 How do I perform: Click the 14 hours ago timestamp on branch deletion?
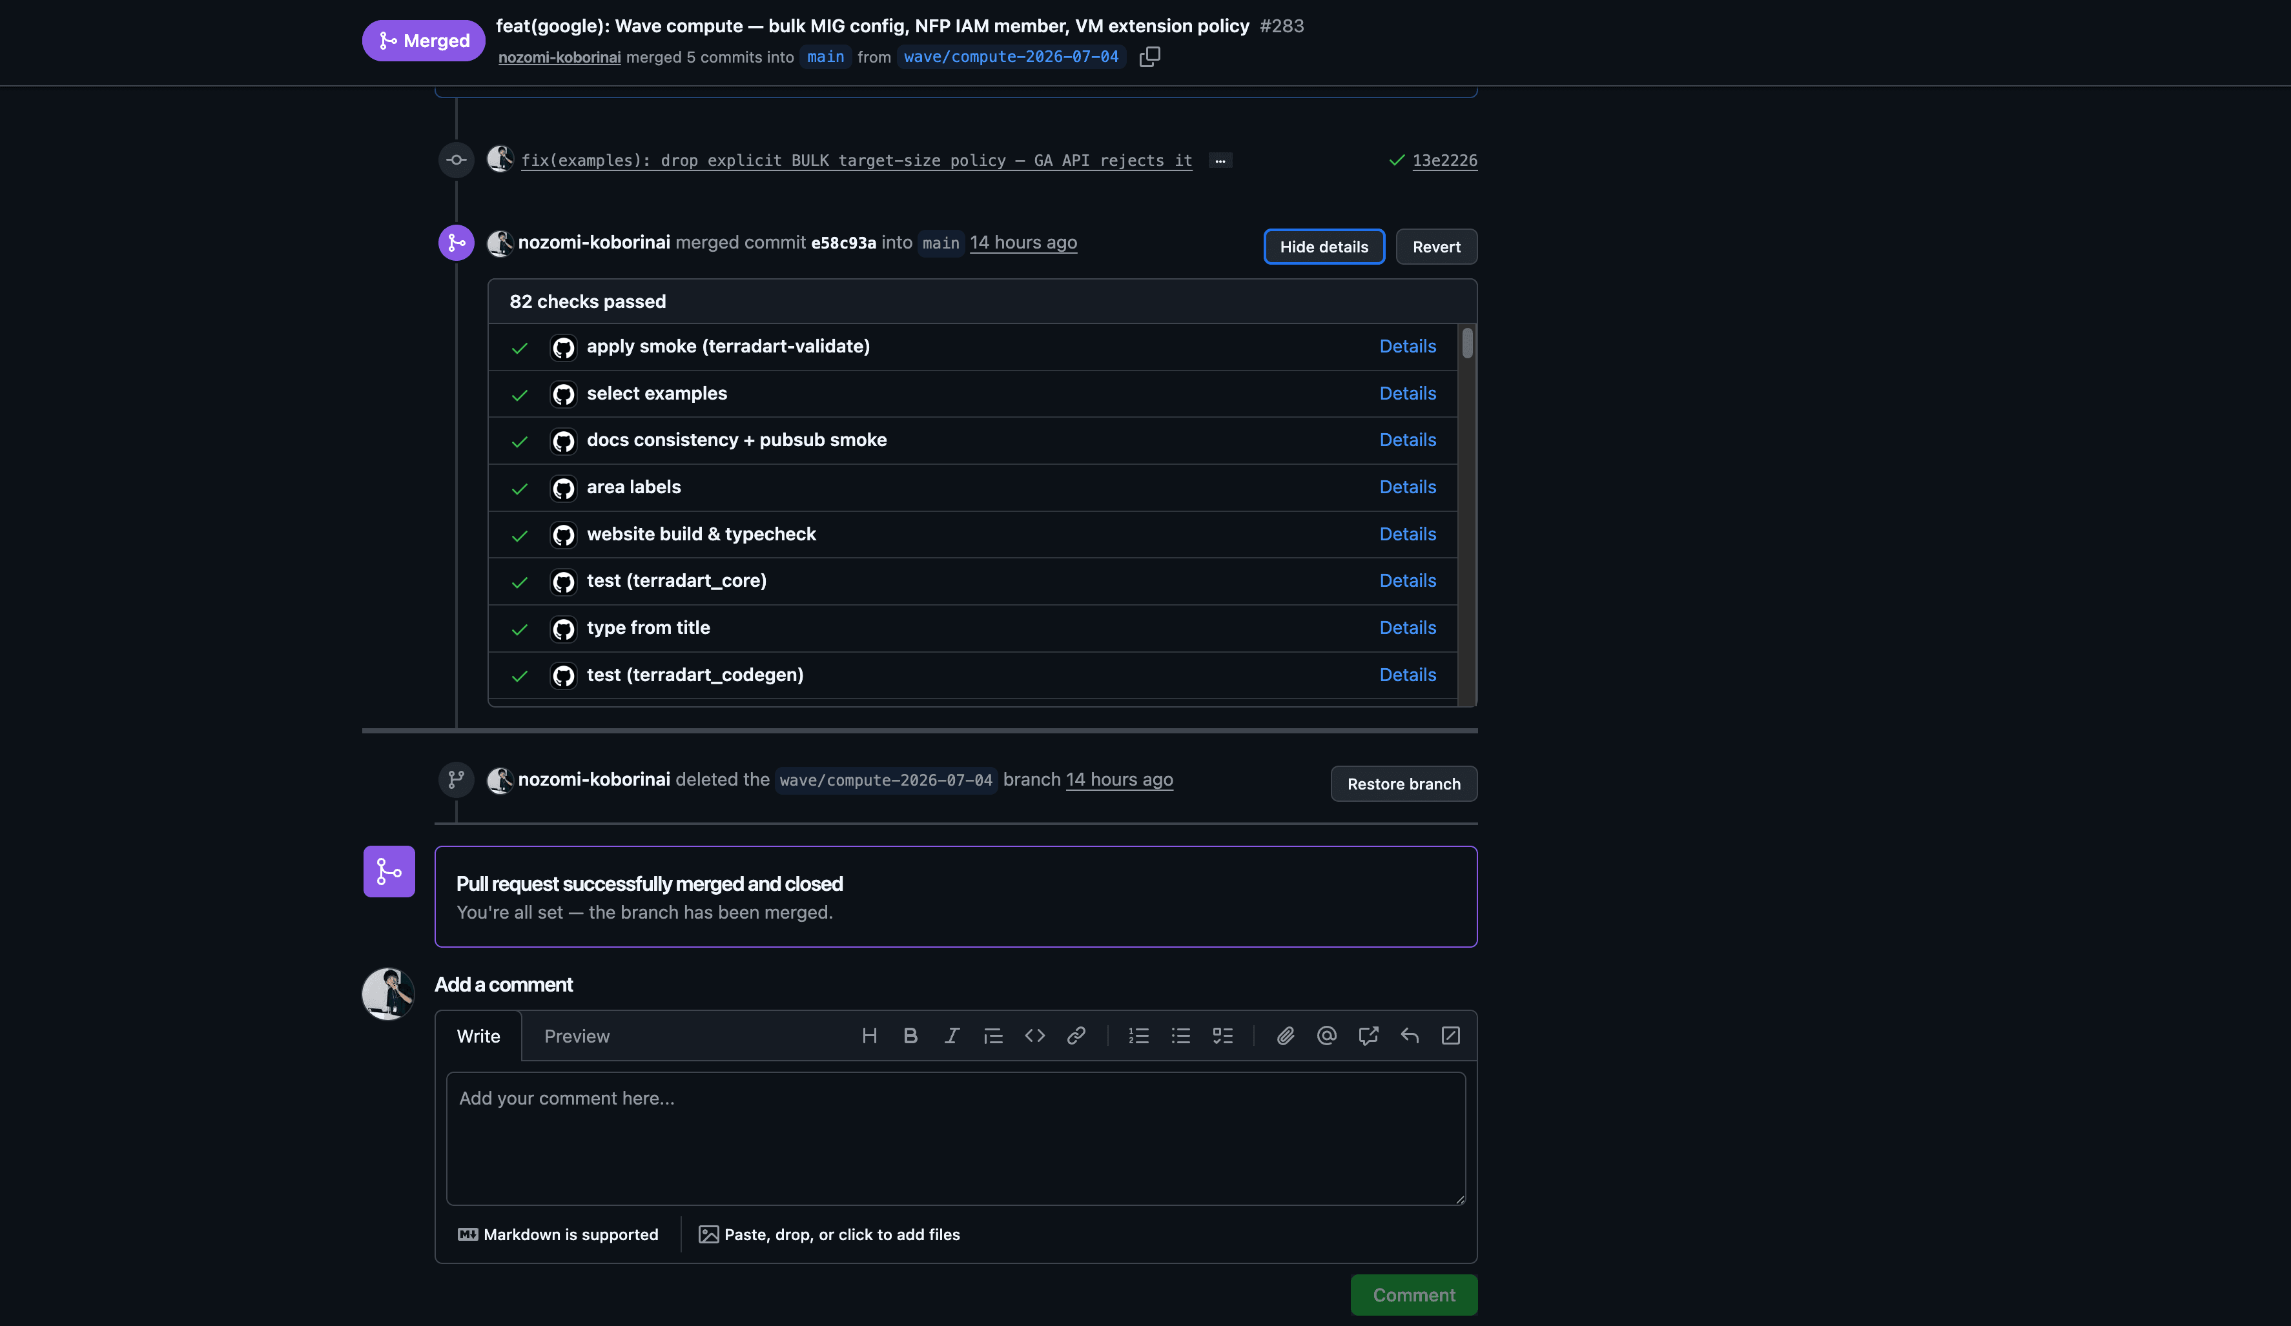click(1119, 780)
